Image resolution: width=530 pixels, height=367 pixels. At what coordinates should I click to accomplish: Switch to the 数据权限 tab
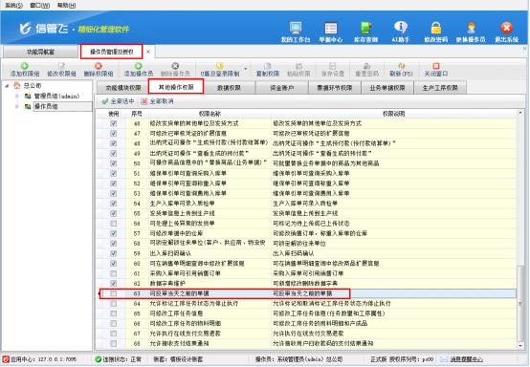(229, 88)
